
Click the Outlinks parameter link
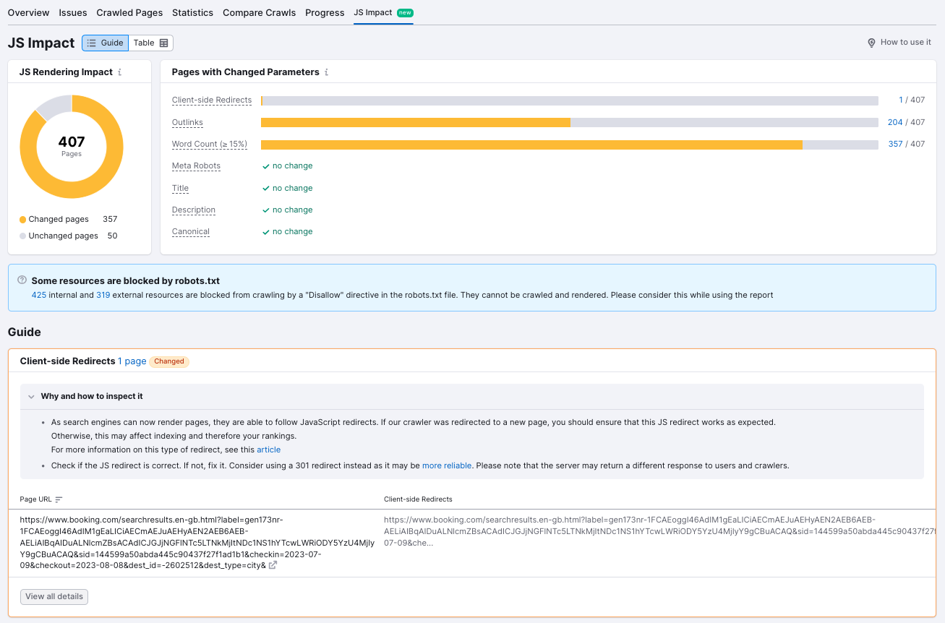tap(187, 122)
